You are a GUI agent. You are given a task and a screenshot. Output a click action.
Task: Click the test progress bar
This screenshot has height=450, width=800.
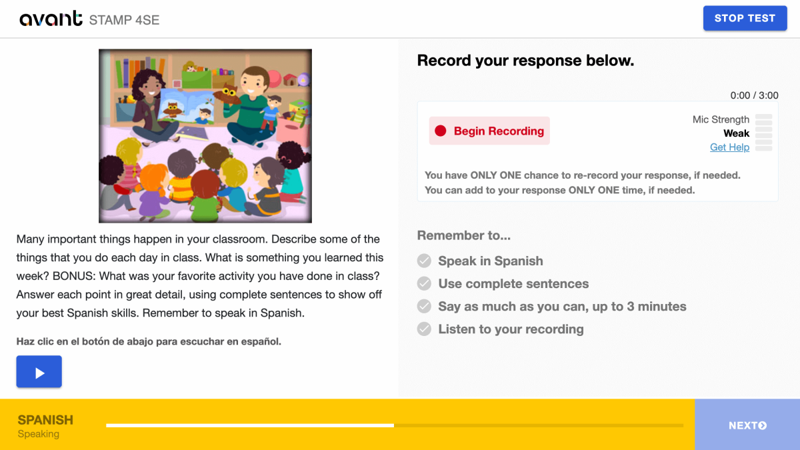pyautogui.click(x=395, y=425)
